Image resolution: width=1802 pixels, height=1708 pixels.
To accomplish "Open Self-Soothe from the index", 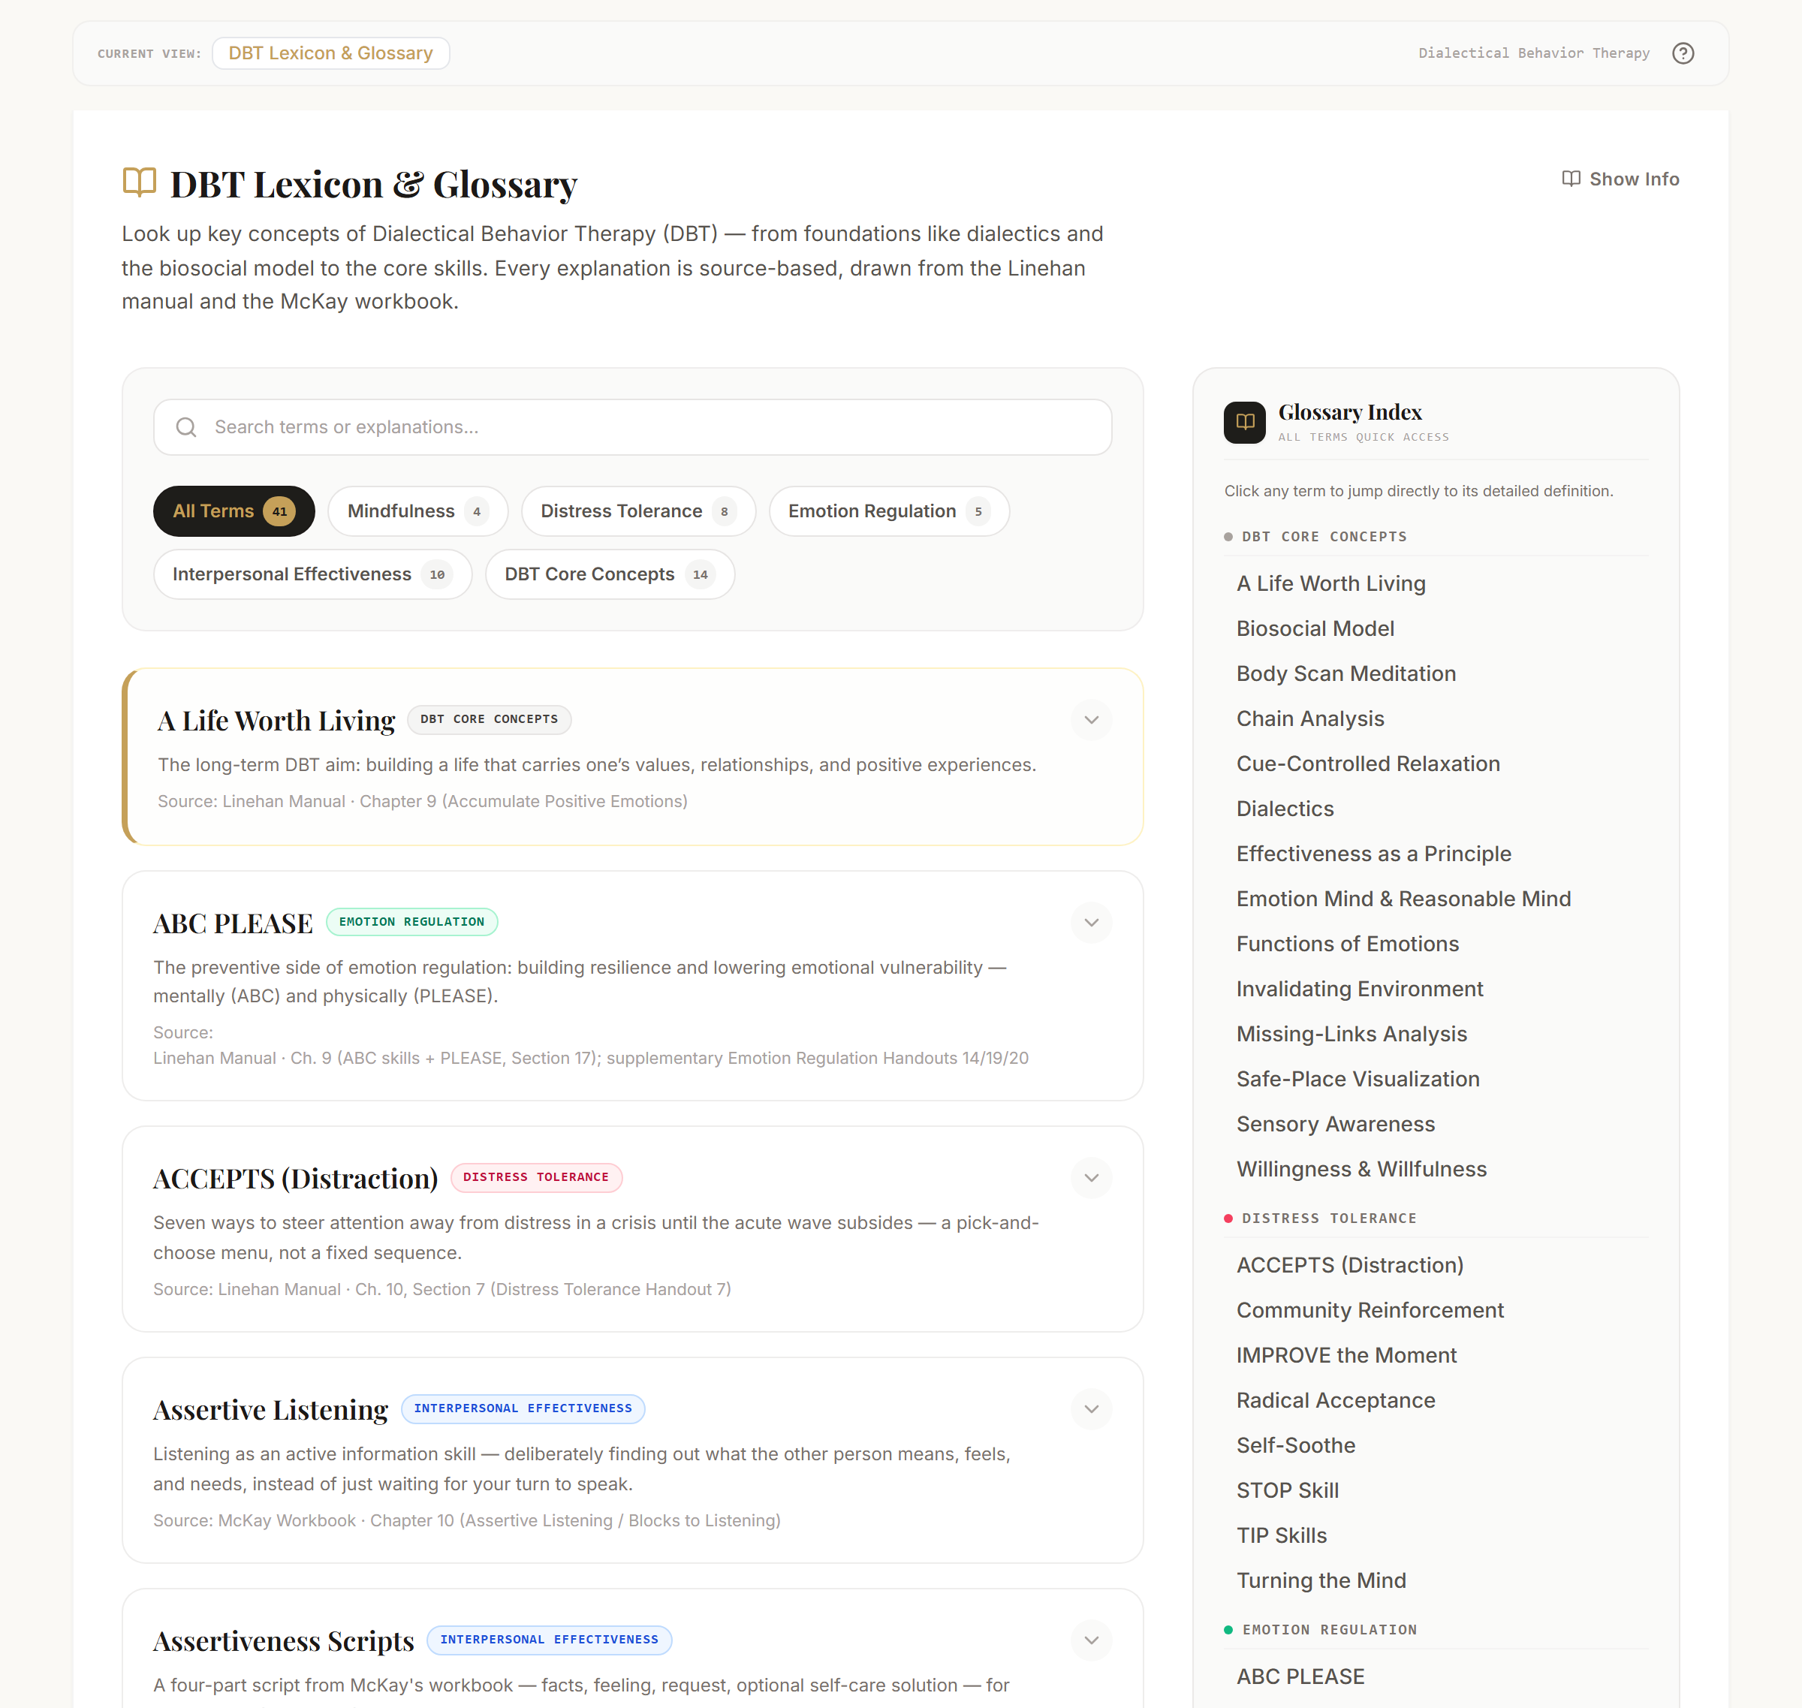I will (x=1295, y=1446).
